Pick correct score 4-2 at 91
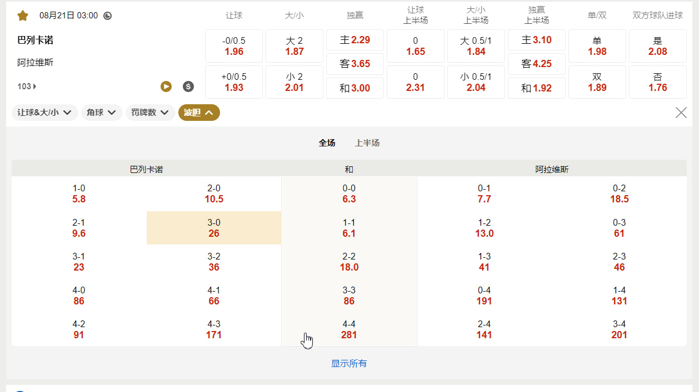This screenshot has height=392, width=699. (x=79, y=329)
